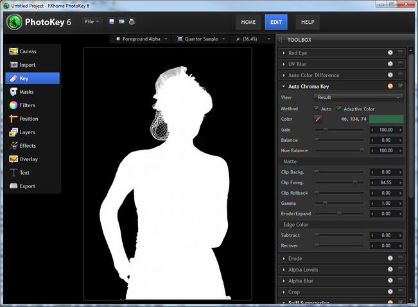Click the save project floppy icon
This screenshot has height=307, width=418.
coord(112,22)
